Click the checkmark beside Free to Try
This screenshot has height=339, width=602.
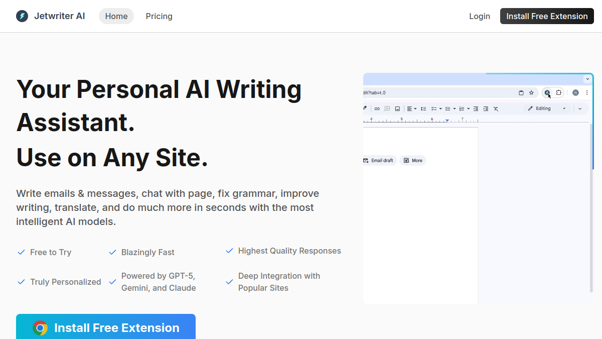pos(21,252)
